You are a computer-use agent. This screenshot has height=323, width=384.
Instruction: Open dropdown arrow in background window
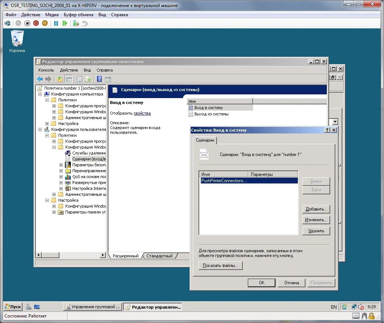(335, 121)
